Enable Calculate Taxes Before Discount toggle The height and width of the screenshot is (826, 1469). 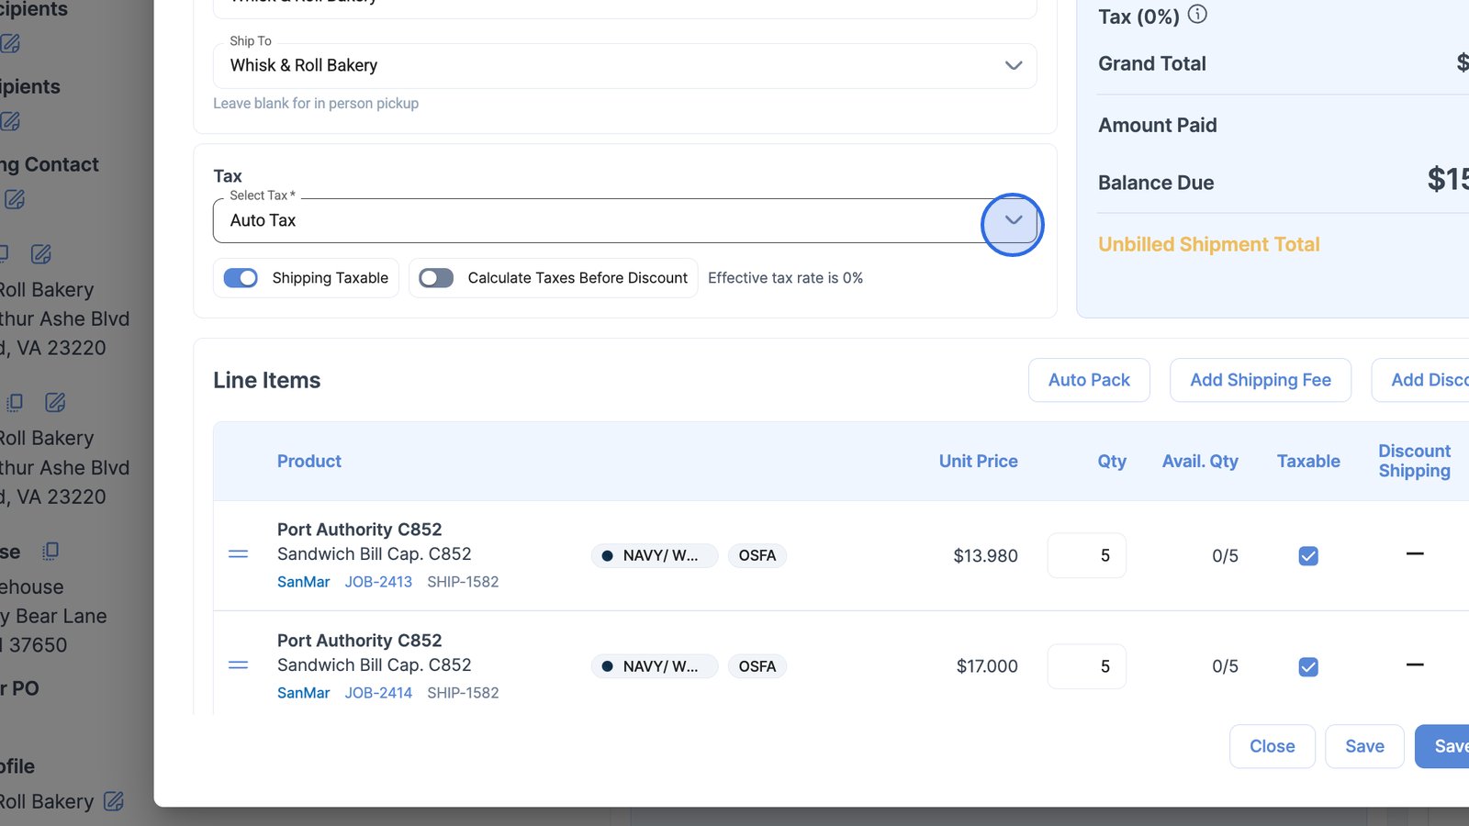(436, 278)
